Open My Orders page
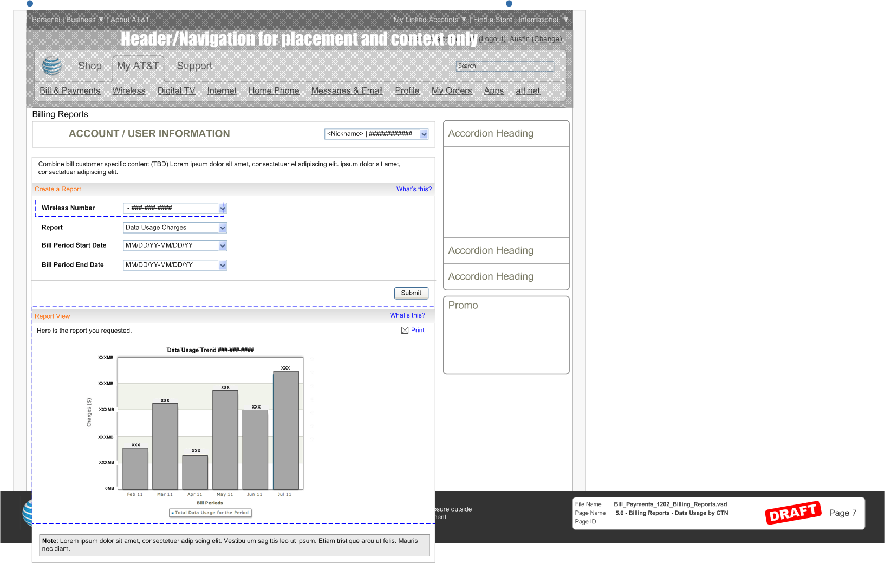885x563 pixels. click(452, 90)
